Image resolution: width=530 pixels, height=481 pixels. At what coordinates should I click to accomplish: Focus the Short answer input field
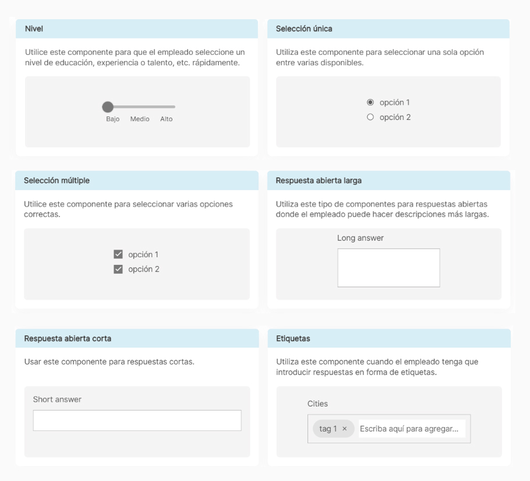(x=137, y=420)
